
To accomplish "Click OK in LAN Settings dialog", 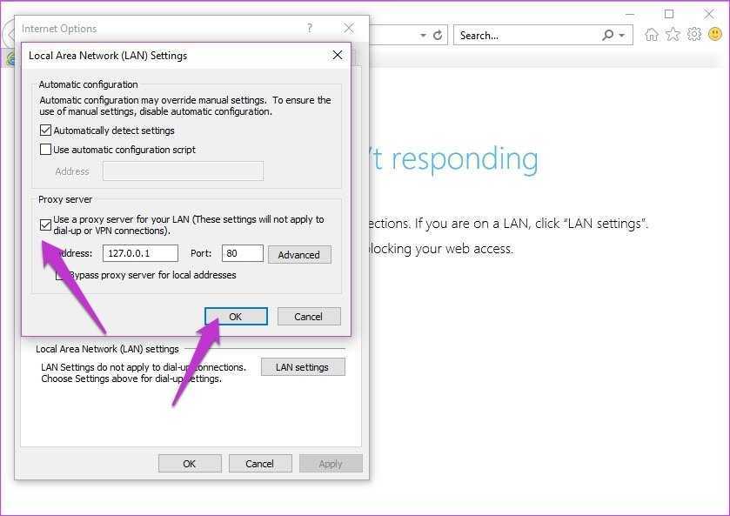I will click(236, 317).
